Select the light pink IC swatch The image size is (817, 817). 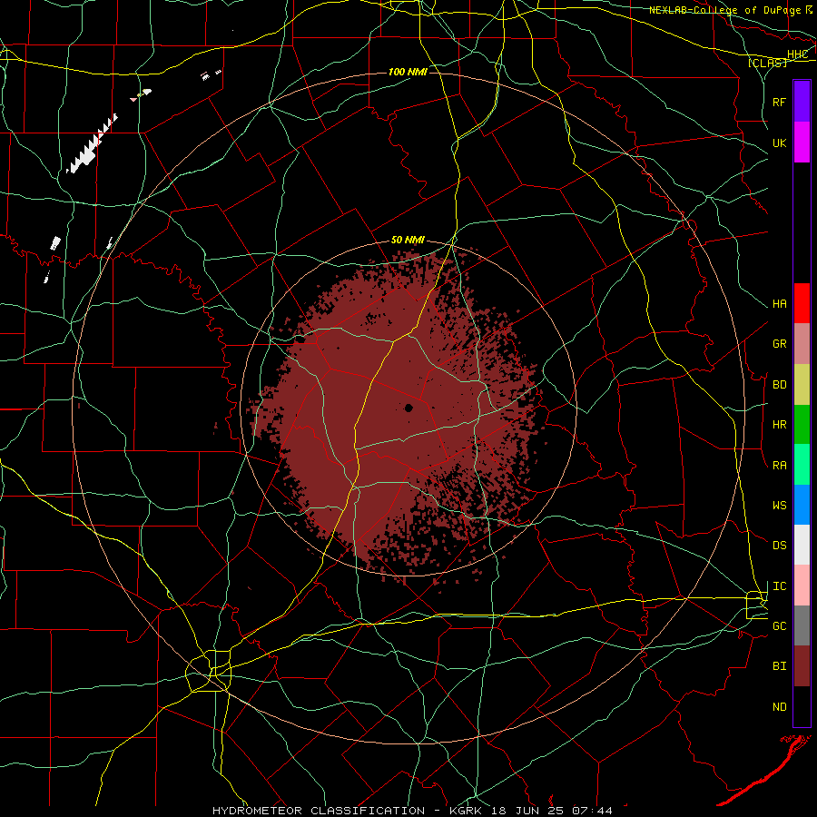tap(802, 586)
